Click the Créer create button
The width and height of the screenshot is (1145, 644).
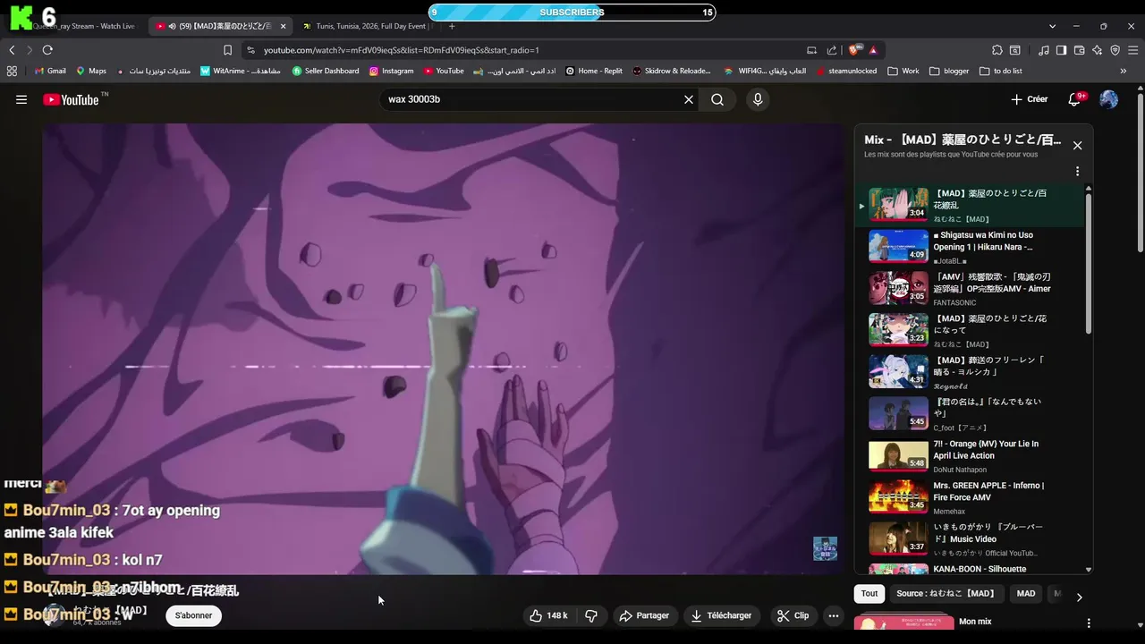point(1029,99)
